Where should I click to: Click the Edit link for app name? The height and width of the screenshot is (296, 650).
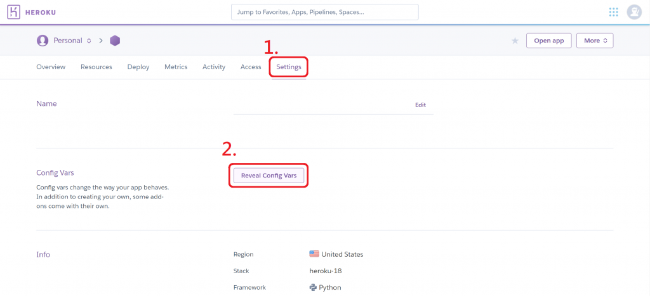pyautogui.click(x=420, y=105)
